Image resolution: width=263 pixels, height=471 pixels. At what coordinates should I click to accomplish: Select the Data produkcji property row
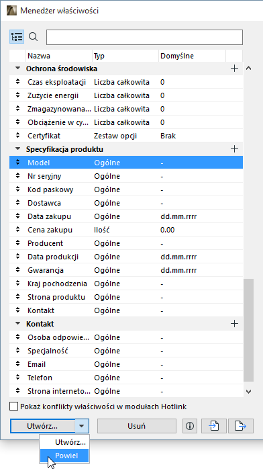(126, 257)
